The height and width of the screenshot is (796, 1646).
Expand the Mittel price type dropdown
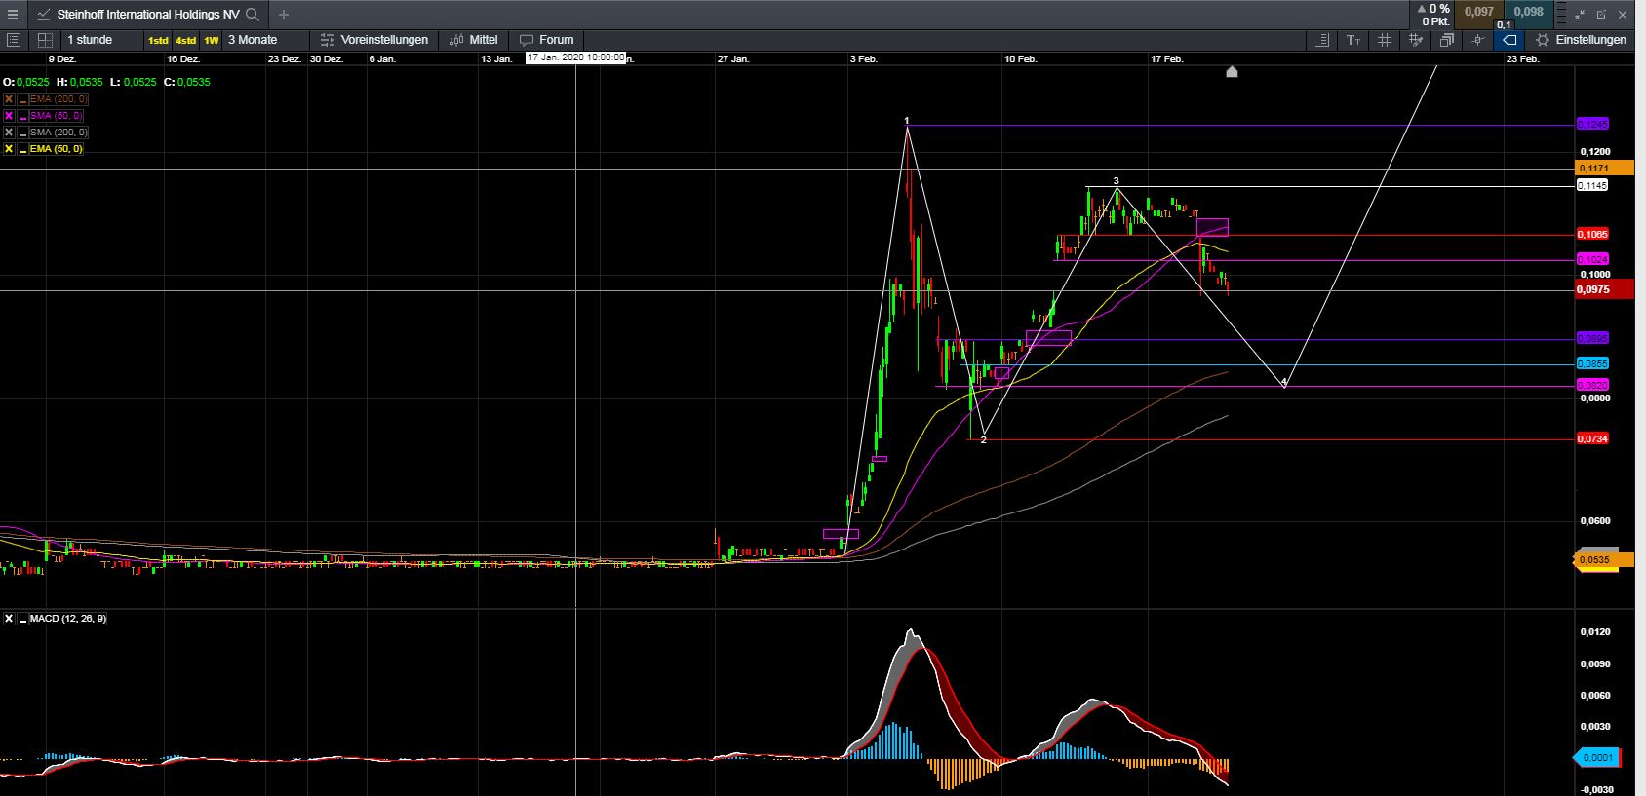[x=474, y=40]
